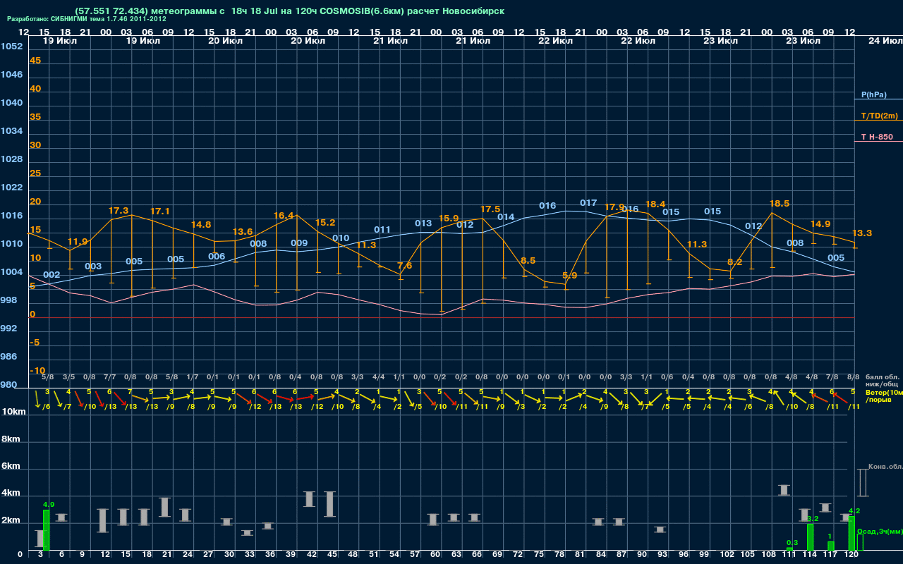This screenshot has height=564, width=903.
Task: Click the 13.3 final temperature value
Action: [862, 233]
